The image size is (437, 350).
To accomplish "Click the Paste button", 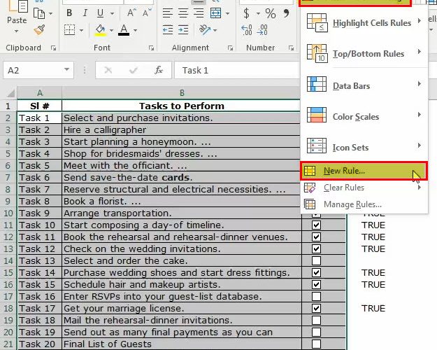I will pos(17,13).
